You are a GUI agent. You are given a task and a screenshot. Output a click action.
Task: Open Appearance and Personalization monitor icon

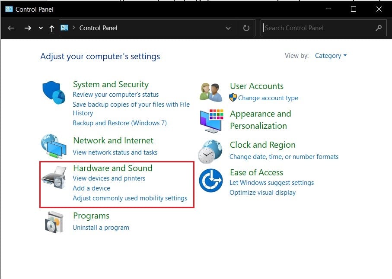(211, 120)
